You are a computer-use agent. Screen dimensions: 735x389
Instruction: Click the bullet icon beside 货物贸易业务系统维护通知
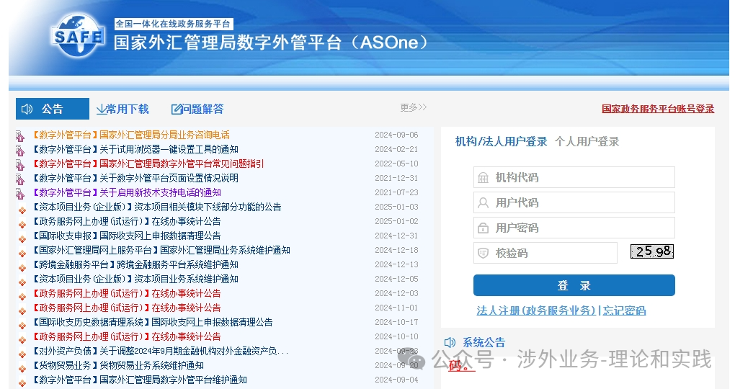coord(22,368)
